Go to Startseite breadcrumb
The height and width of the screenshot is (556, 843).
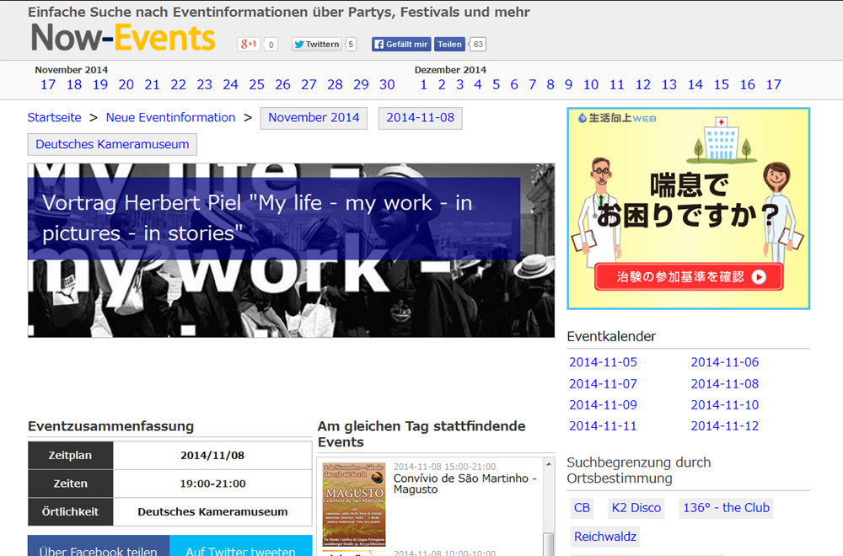[54, 118]
